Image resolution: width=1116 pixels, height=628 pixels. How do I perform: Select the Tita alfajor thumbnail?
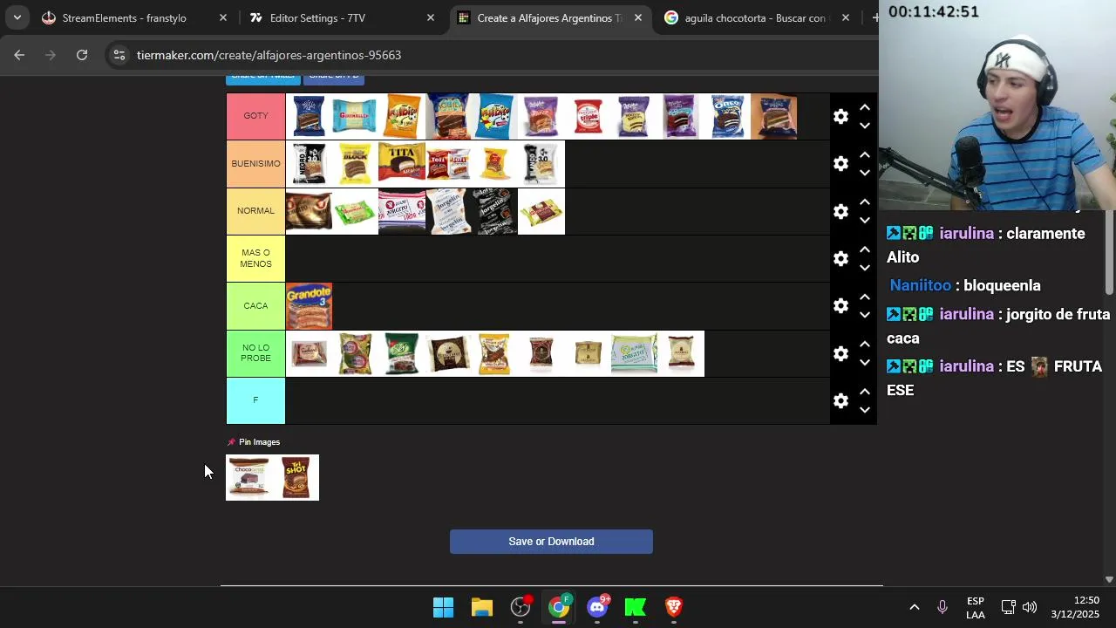point(402,164)
